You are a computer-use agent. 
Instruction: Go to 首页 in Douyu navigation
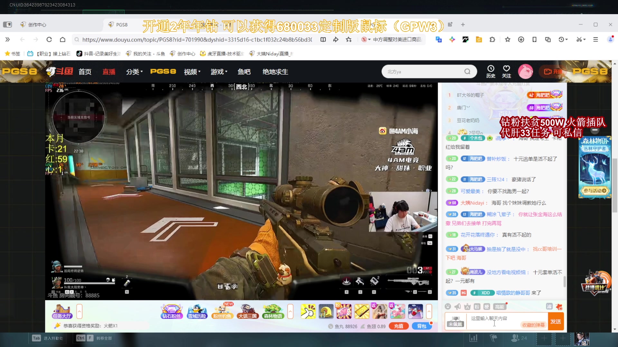click(x=85, y=72)
